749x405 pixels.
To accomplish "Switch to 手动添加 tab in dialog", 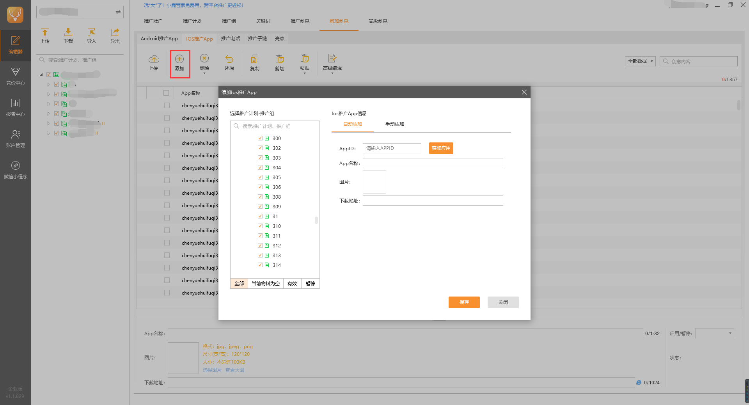I will pos(395,124).
